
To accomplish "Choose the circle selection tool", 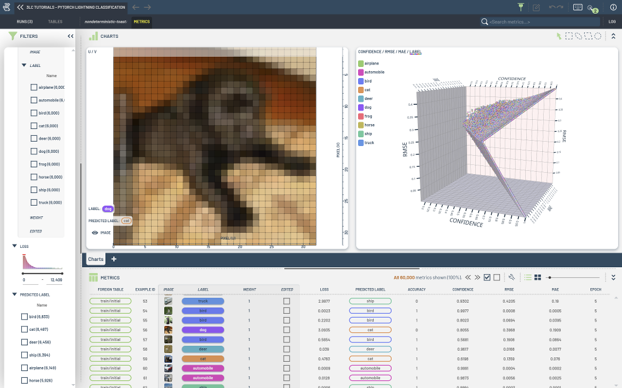I will point(598,36).
